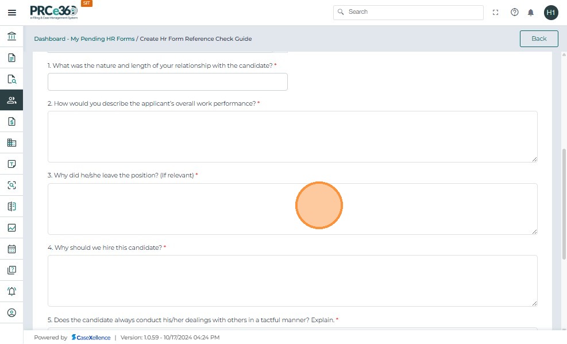Toggle fullscreen mode icon
This screenshot has width=567, height=344.
[x=496, y=13]
